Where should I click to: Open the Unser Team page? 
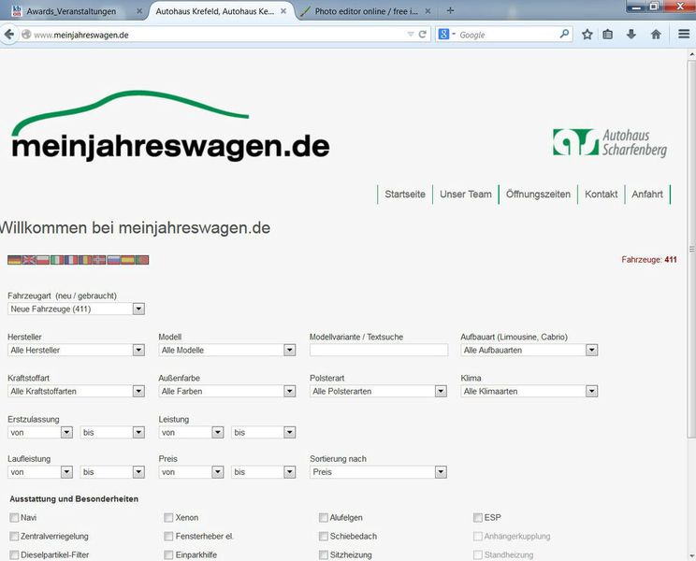click(x=466, y=194)
